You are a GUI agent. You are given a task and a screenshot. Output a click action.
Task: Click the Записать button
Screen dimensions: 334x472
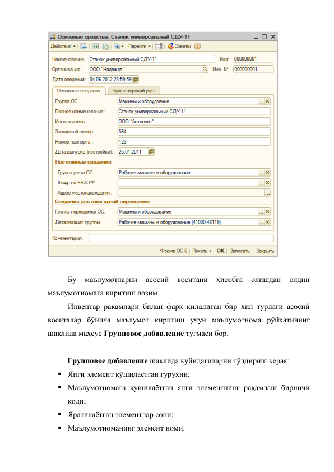click(240, 251)
